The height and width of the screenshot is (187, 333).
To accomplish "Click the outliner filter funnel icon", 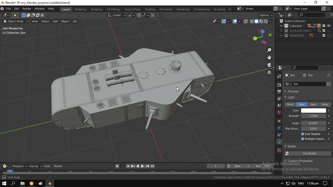I will [331, 15].
